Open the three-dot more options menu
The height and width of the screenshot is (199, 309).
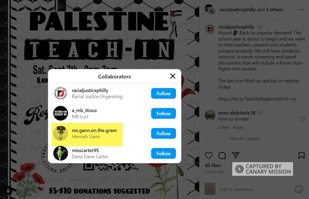click(301, 10)
